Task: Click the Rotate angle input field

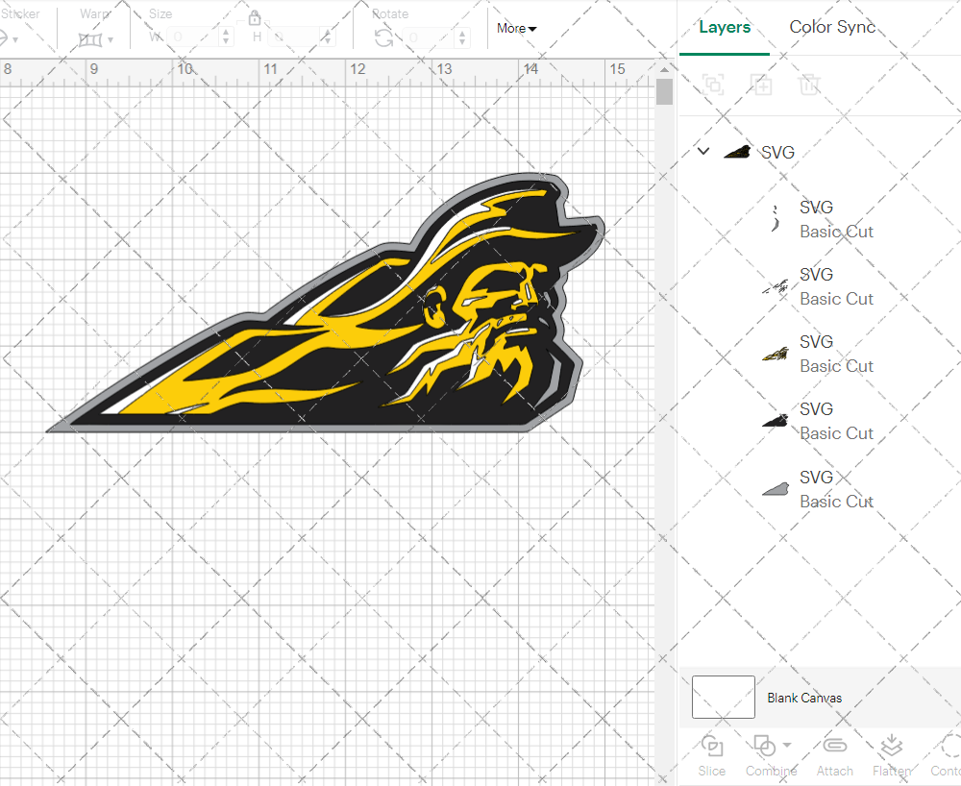Action: [429, 37]
